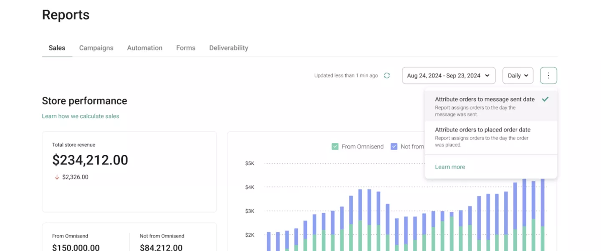This screenshot has height=251, width=601.
Task: Click the Daily dropdown chevron arrow
Action: [526, 76]
